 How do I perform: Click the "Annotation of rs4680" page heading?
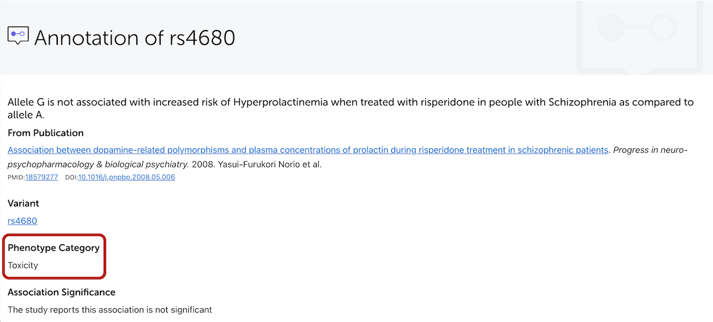point(135,38)
